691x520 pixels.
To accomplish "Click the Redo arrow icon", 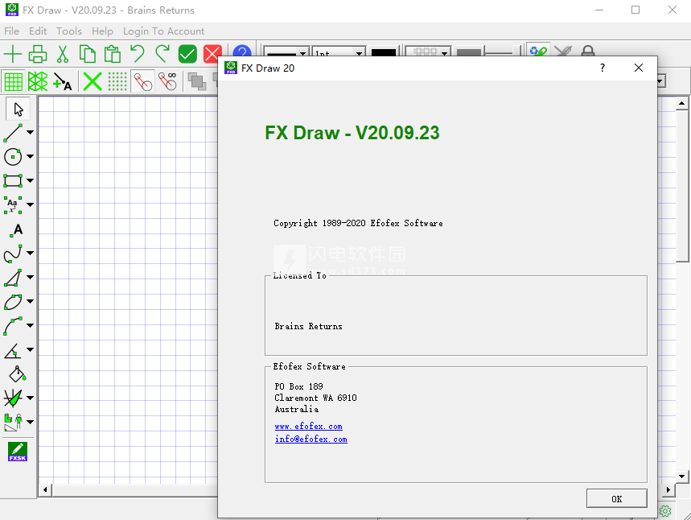I will 162,54.
